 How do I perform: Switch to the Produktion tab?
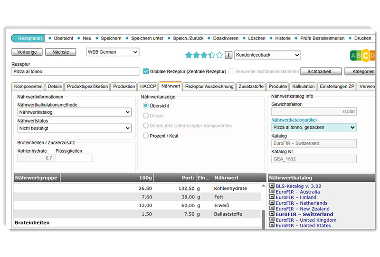click(x=124, y=87)
